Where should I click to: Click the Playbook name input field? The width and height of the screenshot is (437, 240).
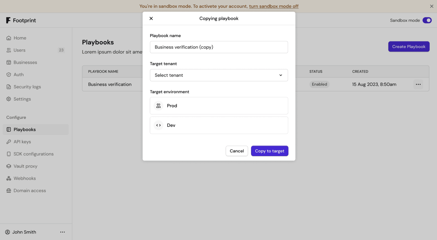pos(219,47)
